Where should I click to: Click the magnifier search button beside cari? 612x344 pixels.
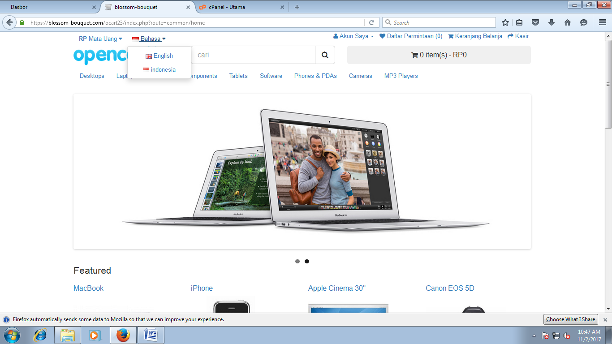pos(325,55)
